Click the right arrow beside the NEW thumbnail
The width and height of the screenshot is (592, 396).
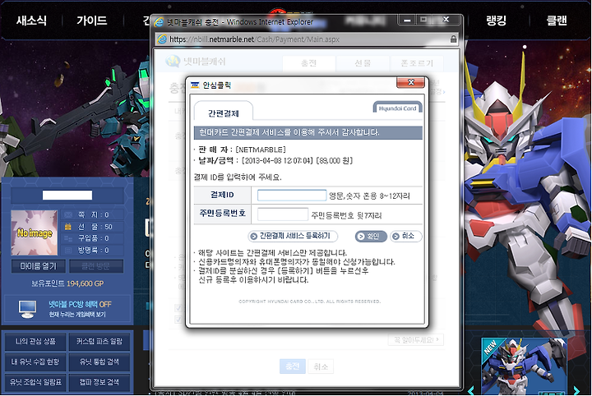pyautogui.click(x=576, y=390)
